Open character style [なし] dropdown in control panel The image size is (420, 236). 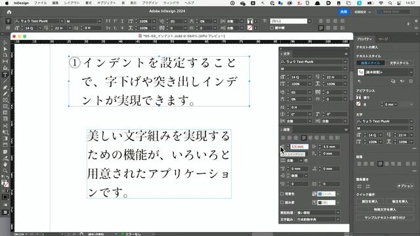tap(310, 21)
